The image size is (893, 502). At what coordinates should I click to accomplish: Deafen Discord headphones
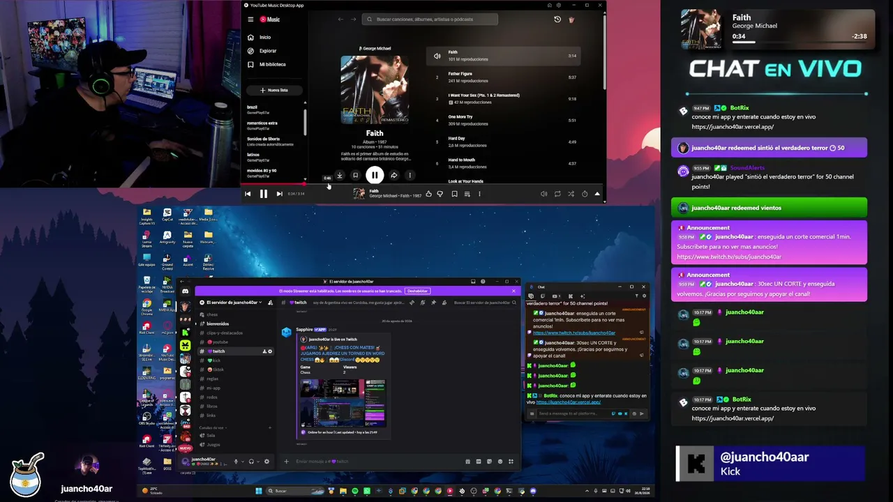click(250, 462)
